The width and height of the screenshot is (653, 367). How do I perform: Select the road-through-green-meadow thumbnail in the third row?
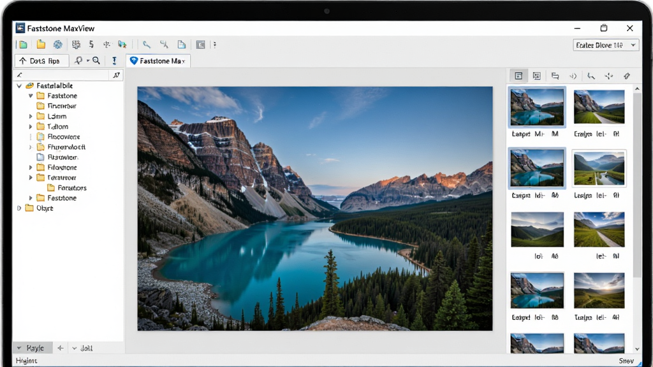pyautogui.click(x=599, y=229)
